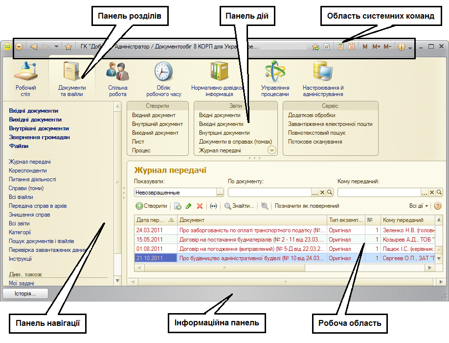449x343 pixels.
Task: Open Настроювання й адміністрування section
Action: tap(323, 78)
